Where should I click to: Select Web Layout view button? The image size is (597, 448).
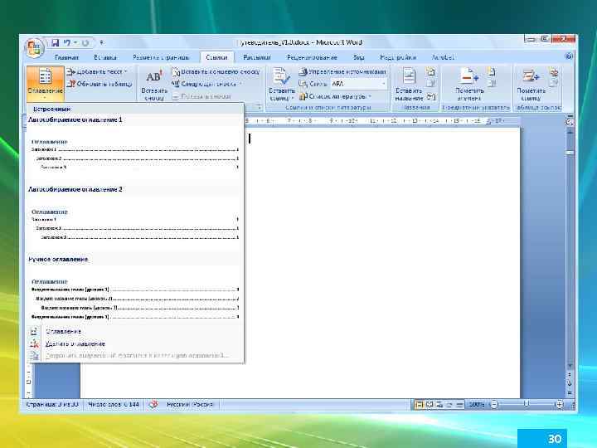click(x=439, y=405)
